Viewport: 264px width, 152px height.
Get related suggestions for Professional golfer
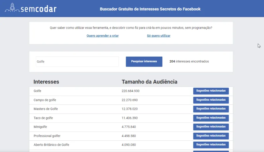[x=211, y=136]
